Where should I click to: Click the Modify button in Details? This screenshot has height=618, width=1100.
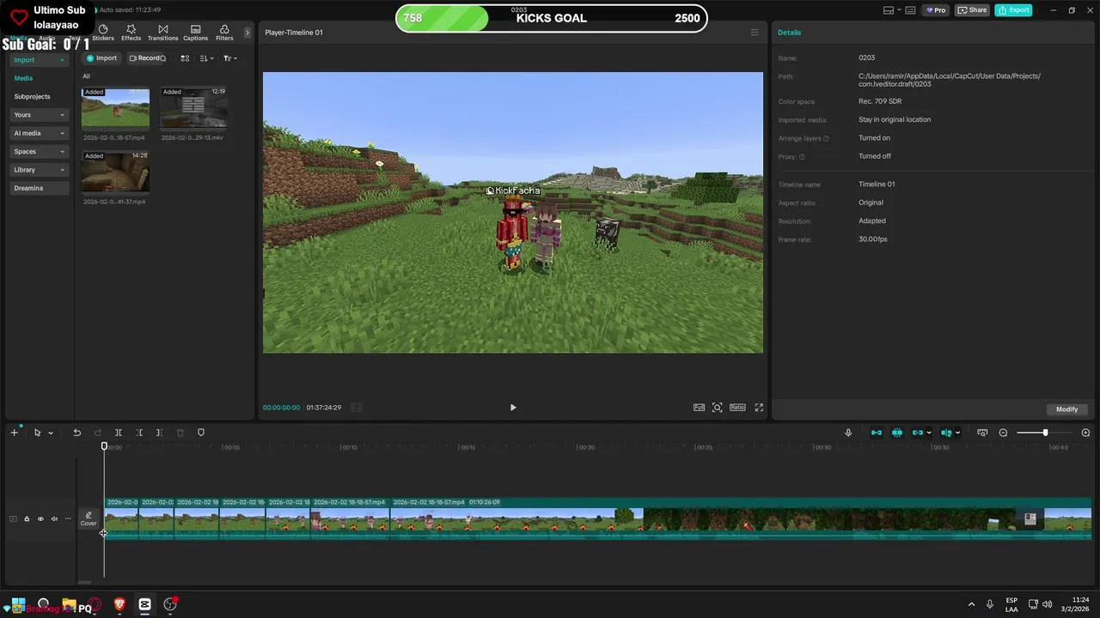click(x=1066, y=409)
